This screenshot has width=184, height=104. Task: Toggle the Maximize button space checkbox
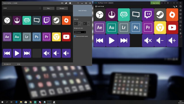pyautogui.click(x=75, y=36)
